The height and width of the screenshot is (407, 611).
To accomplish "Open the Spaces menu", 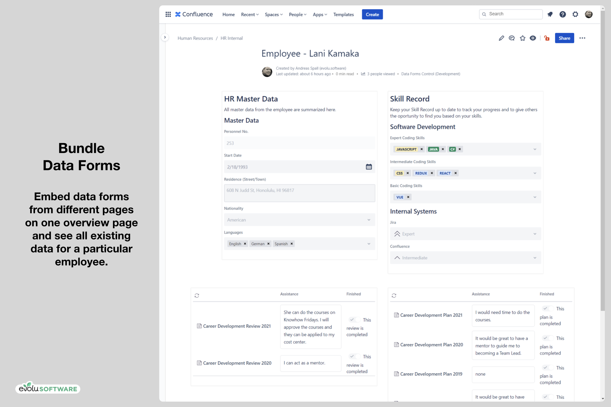I will pyautogui.click(x=273, y=15).
